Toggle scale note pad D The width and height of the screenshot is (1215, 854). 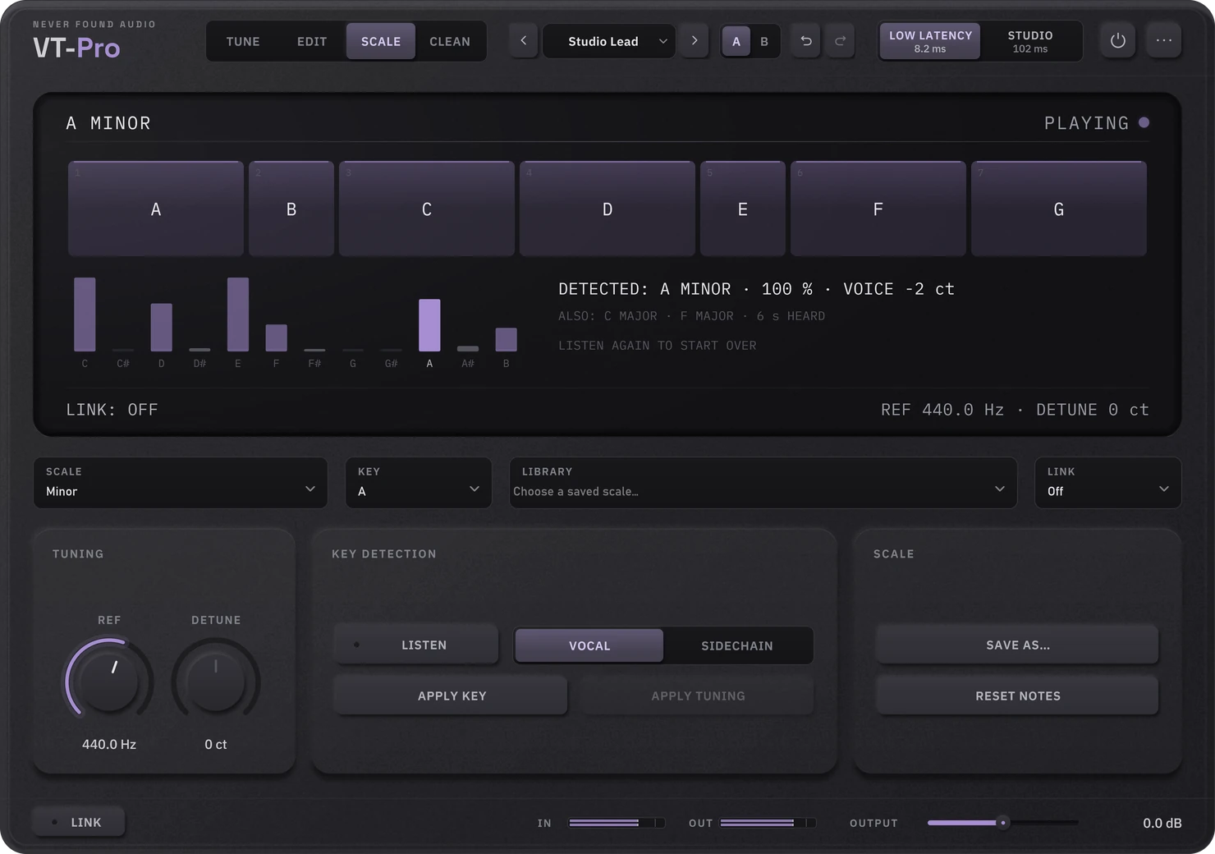tap(607, 209)
